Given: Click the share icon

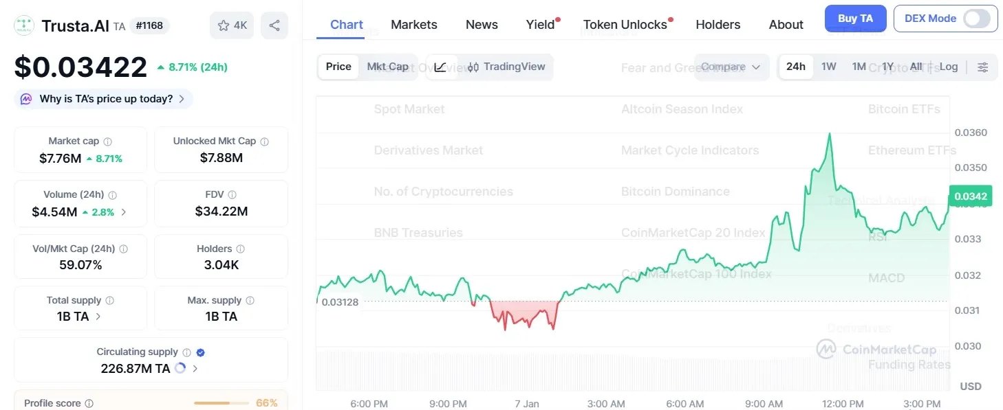Looking at the screenshot, I should 274,25.
